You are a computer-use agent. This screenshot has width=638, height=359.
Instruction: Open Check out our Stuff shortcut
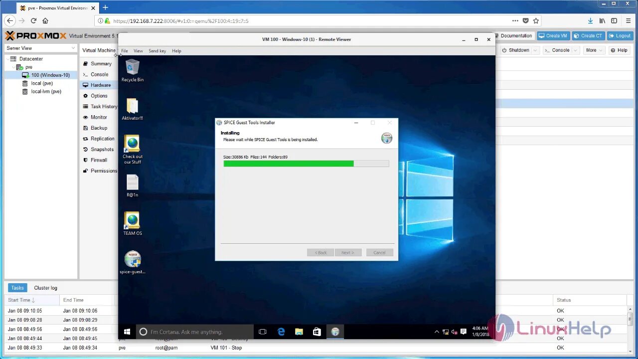click(x=132, y=150)
